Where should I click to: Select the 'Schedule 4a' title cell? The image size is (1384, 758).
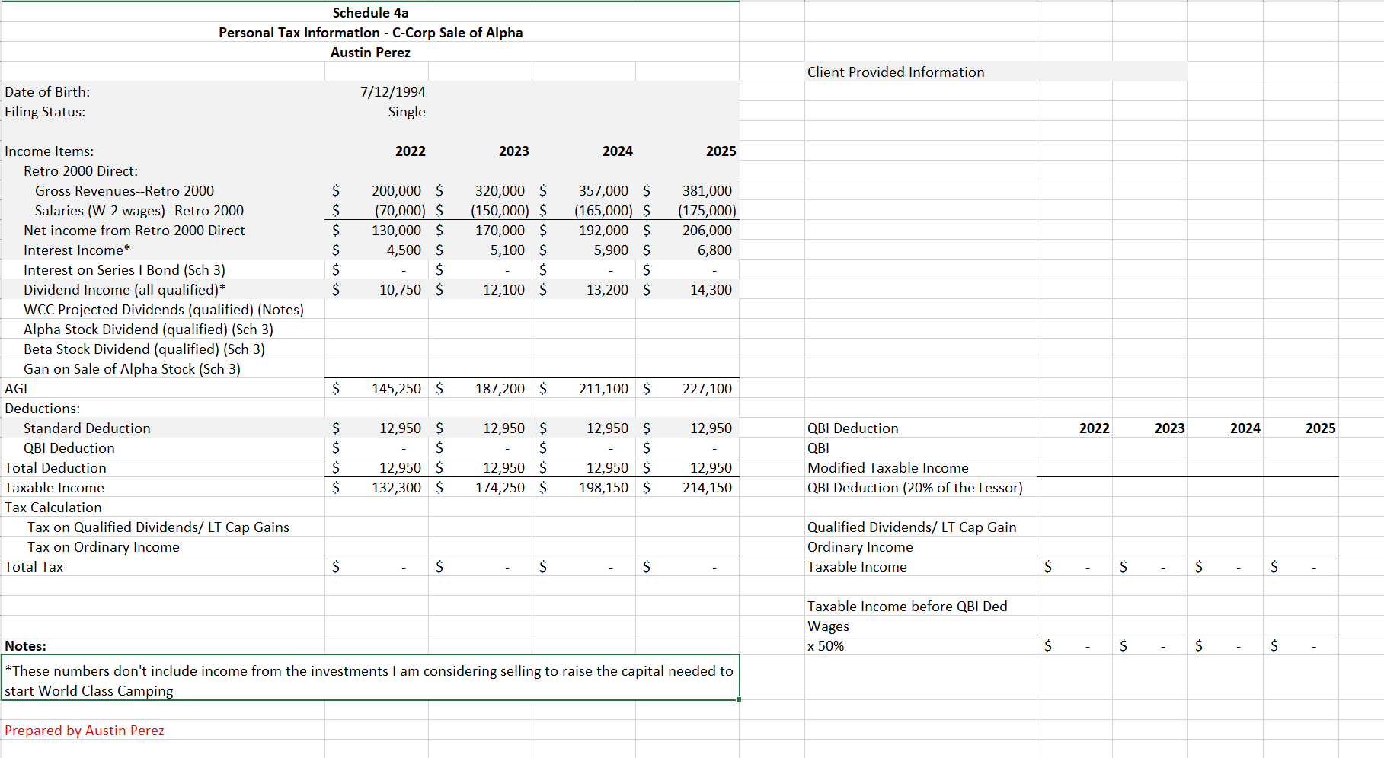(x=370, y=12)
